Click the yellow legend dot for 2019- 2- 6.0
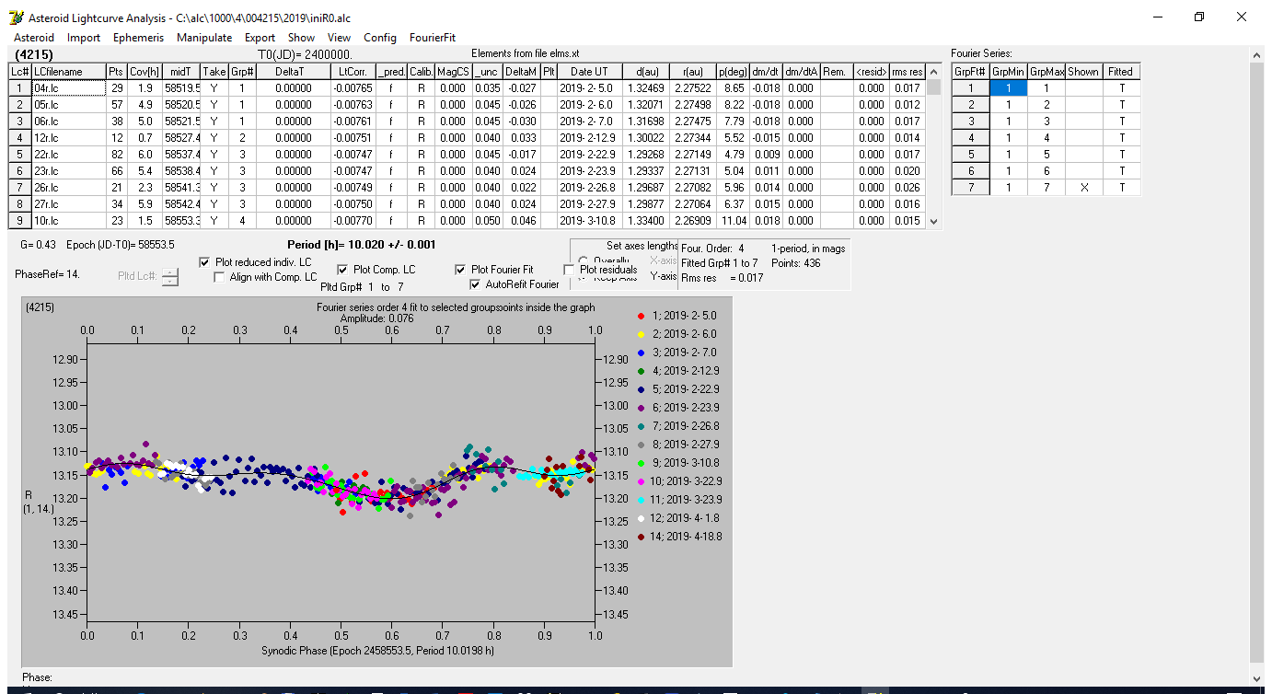The height and width of the screenshot is (694, 1272). click(x=642, y=334)
